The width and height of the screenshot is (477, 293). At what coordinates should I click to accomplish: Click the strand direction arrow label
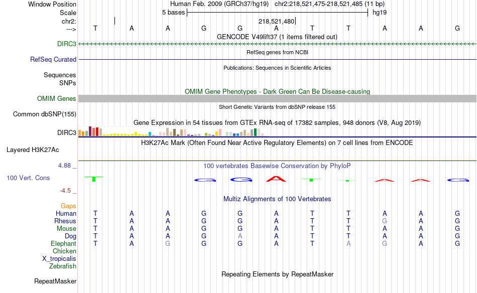[71, 29]
